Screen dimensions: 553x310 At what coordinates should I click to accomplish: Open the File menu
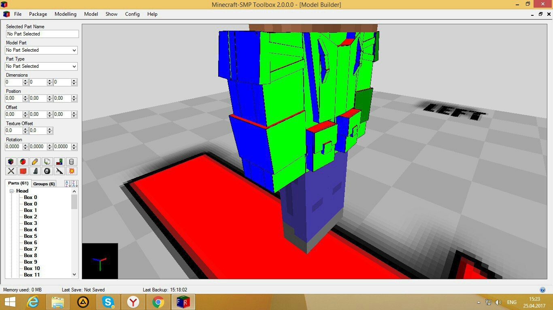point(18,14)
